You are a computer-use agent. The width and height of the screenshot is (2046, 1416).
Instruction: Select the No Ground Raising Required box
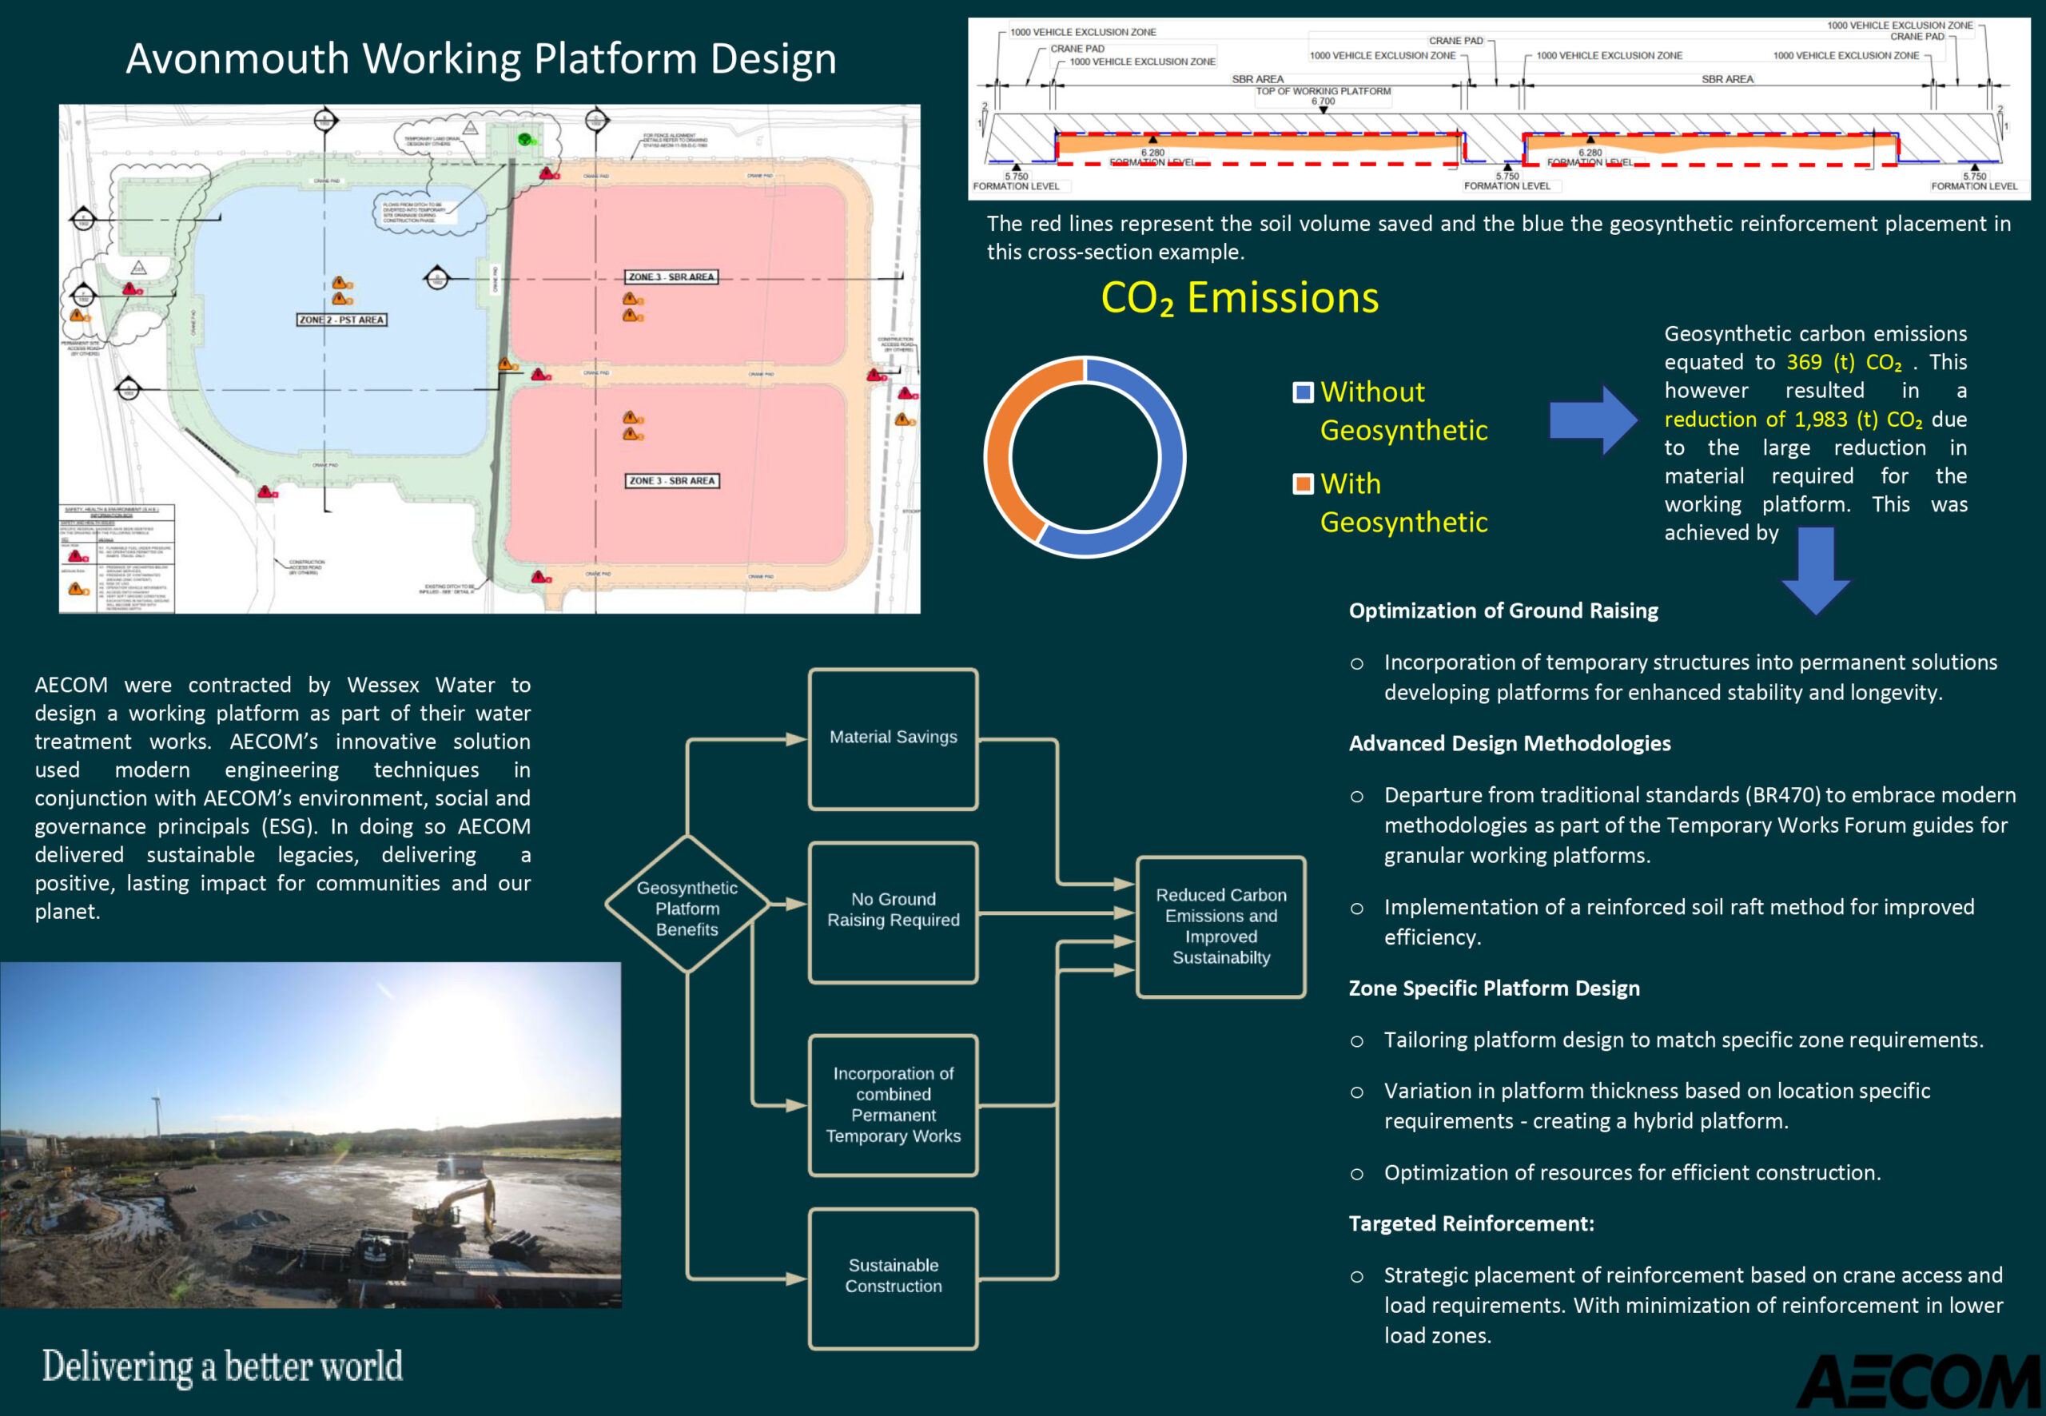pos(893,912)
